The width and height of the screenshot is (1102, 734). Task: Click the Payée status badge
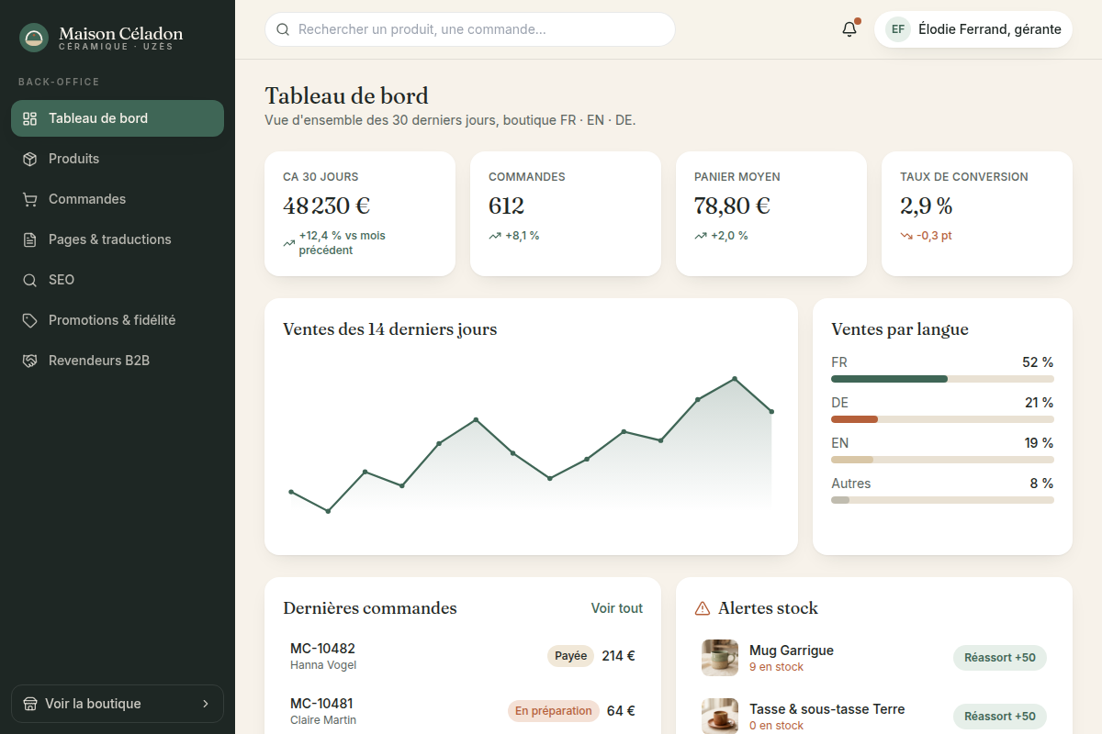(x=571, y=656)
